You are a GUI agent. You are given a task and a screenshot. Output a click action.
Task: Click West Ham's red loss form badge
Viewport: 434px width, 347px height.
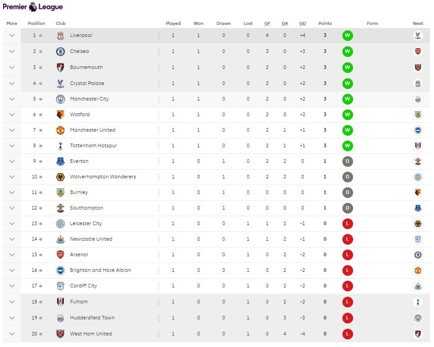pos(348,334)
